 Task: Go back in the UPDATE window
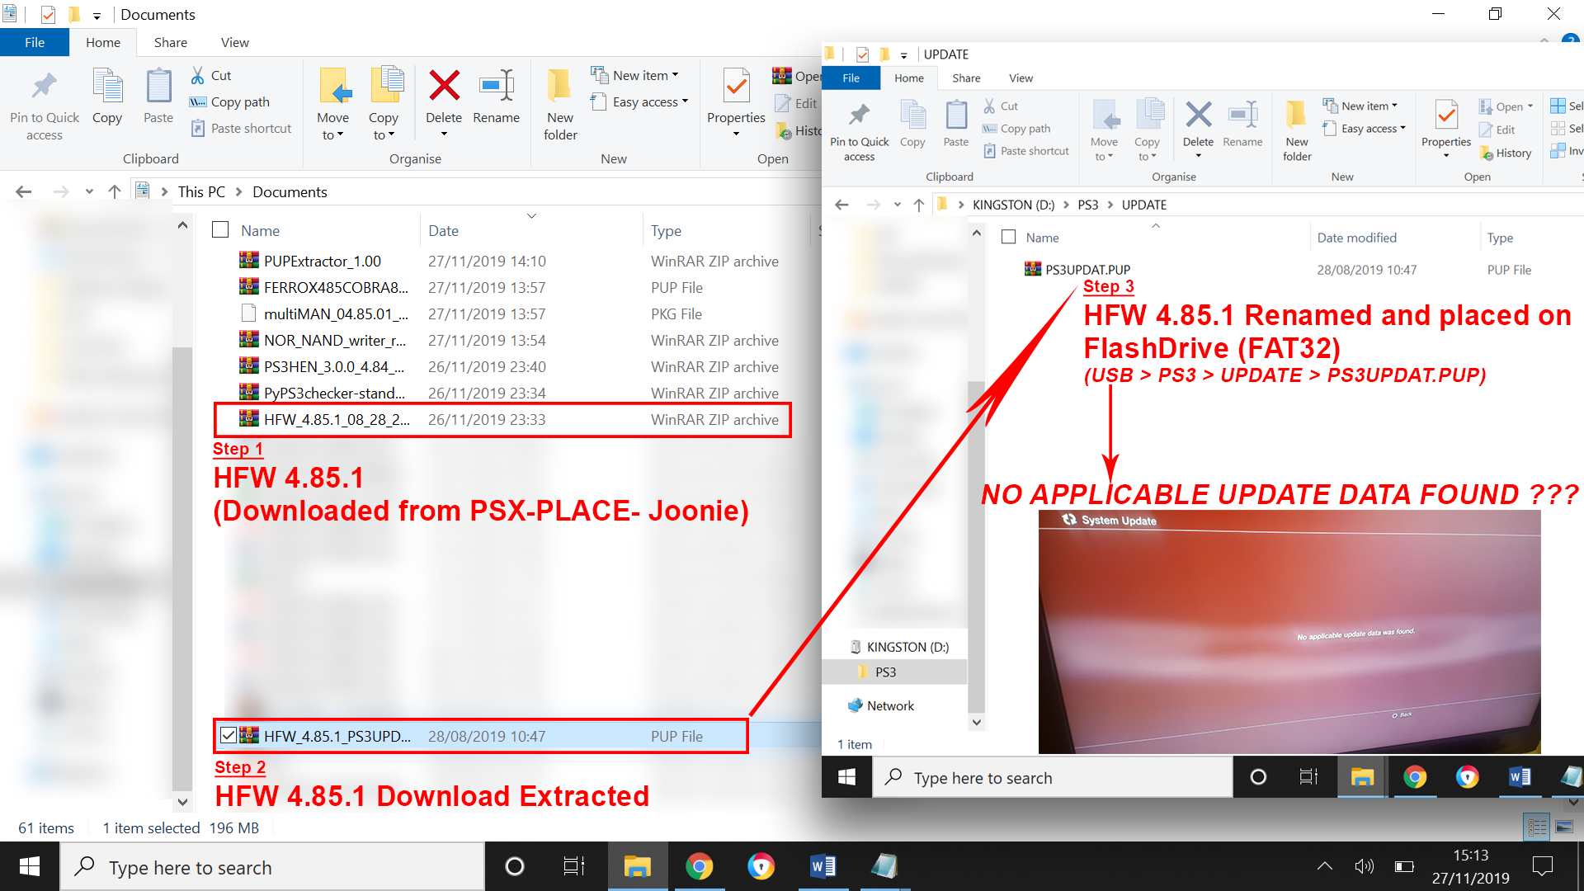point(841,205)
